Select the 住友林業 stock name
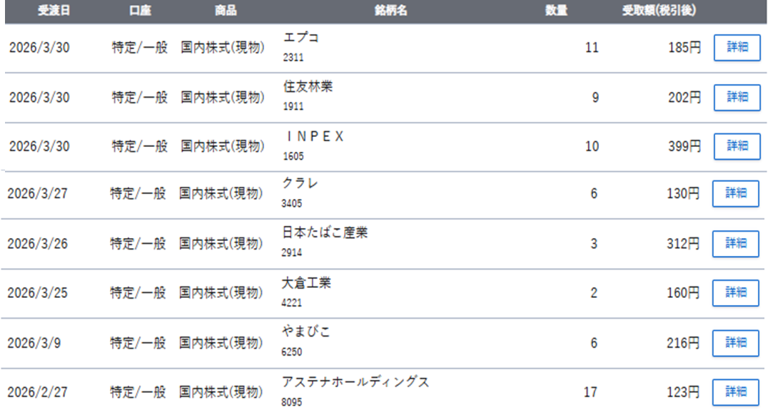The width and height of the screenshot is (768, 417). 308,88
